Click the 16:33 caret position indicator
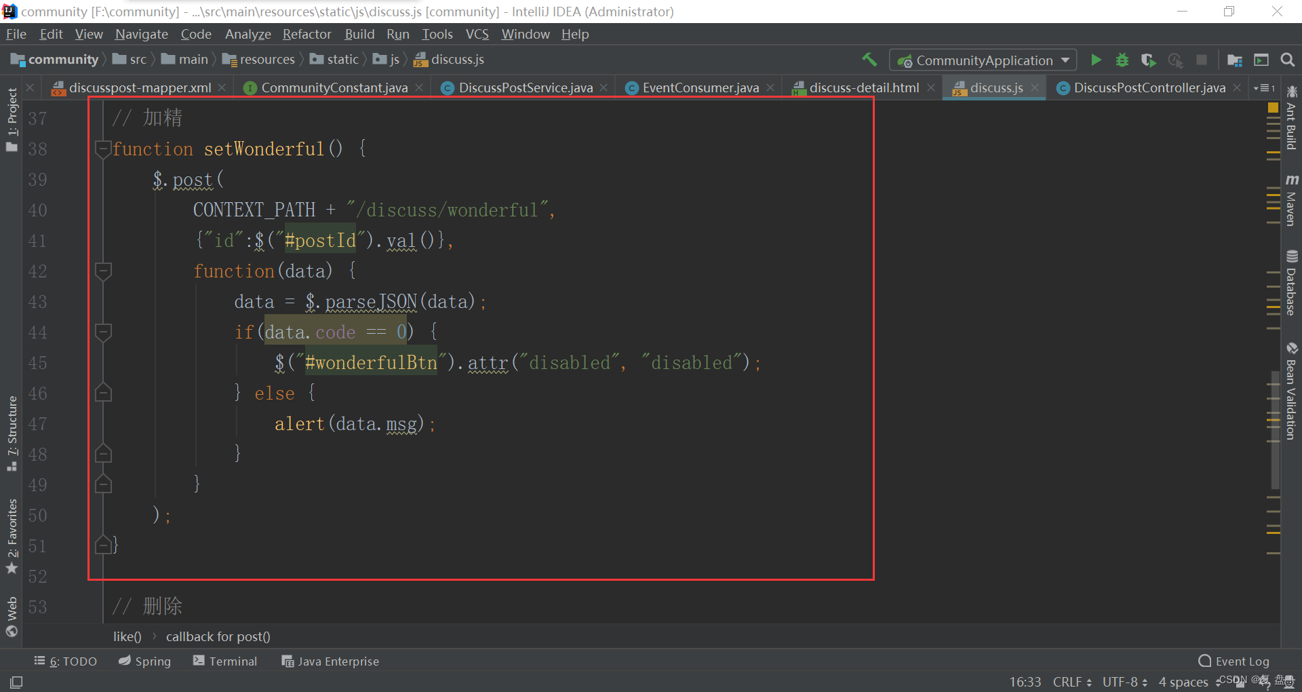This screenshot has width=1302, height=692. 1025,682
